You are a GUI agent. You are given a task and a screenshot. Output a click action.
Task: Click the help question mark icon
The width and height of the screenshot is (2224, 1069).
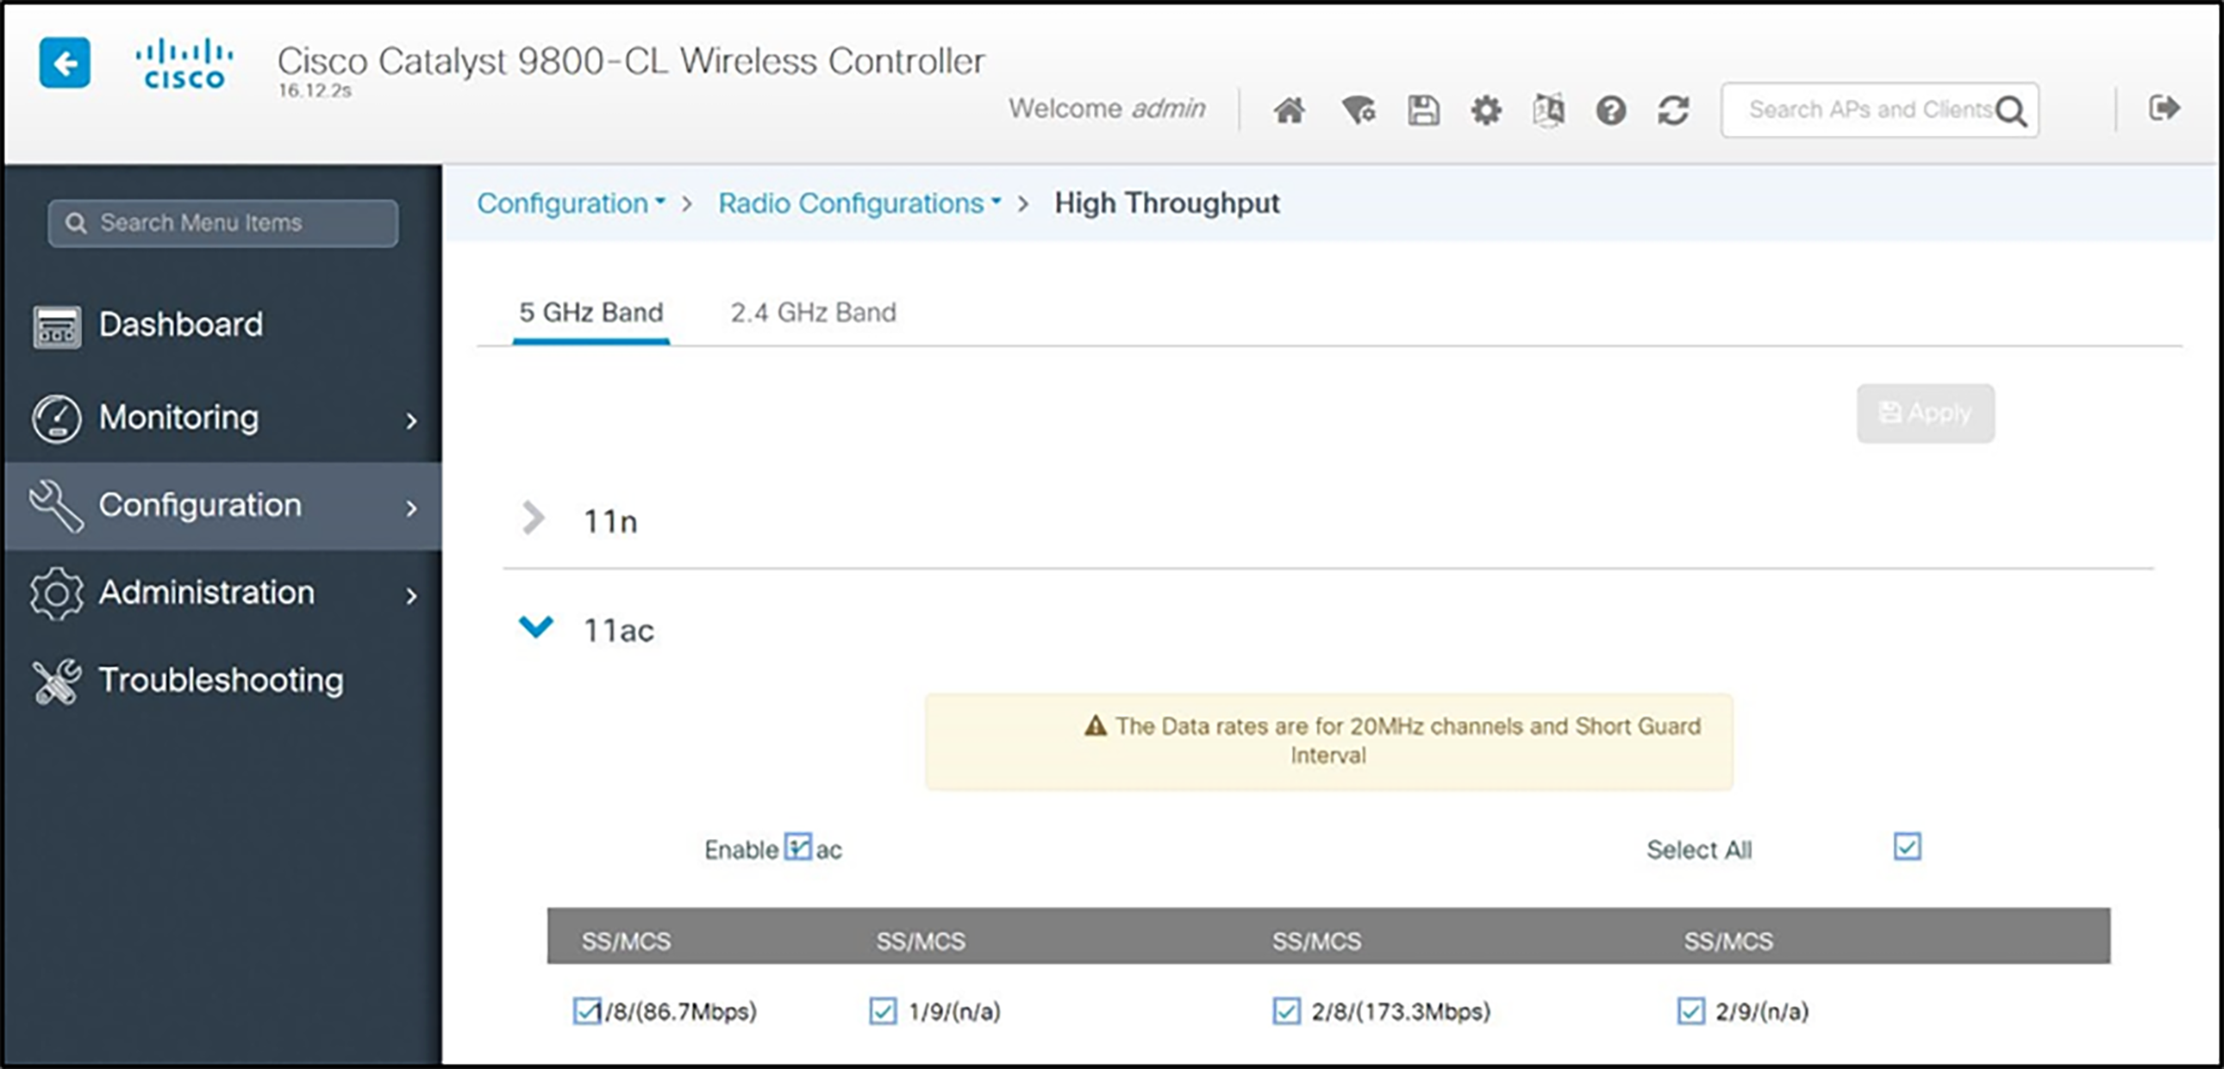click(1611, 110)
